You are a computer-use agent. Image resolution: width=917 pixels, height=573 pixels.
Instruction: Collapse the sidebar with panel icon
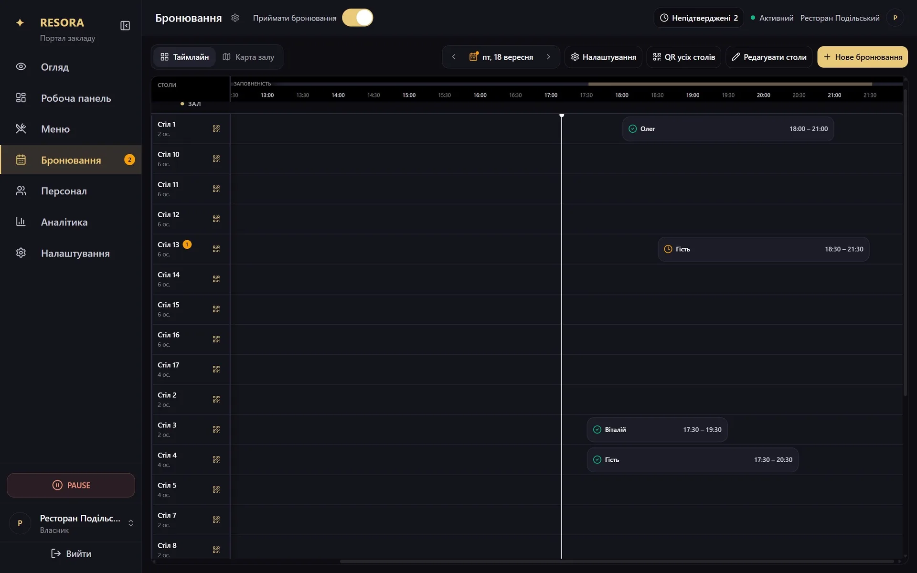[125, 26]
